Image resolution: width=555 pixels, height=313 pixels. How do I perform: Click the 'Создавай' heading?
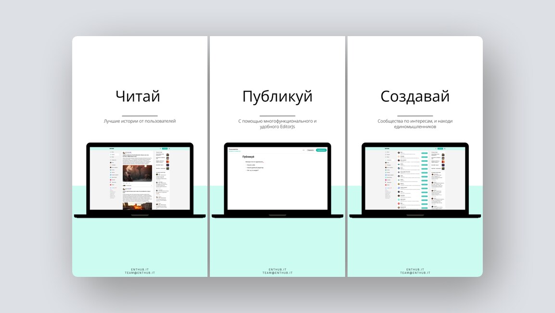[415, 96]
